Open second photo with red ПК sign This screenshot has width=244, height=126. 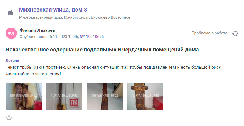[64, 96]
